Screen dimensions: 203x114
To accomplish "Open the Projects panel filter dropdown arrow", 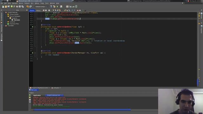I will (27, 10).
